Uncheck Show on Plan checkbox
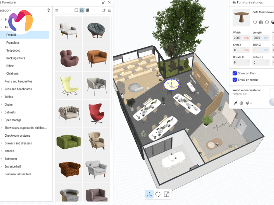This screenshot has width=274, height=205. [235, 73]
